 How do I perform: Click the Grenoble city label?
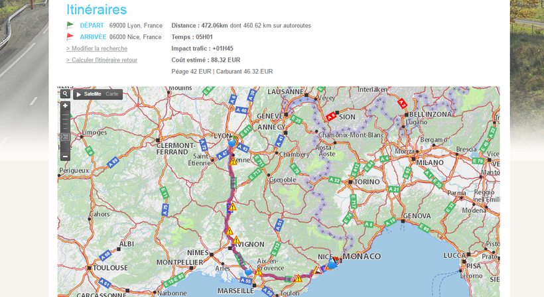[283, 180]
